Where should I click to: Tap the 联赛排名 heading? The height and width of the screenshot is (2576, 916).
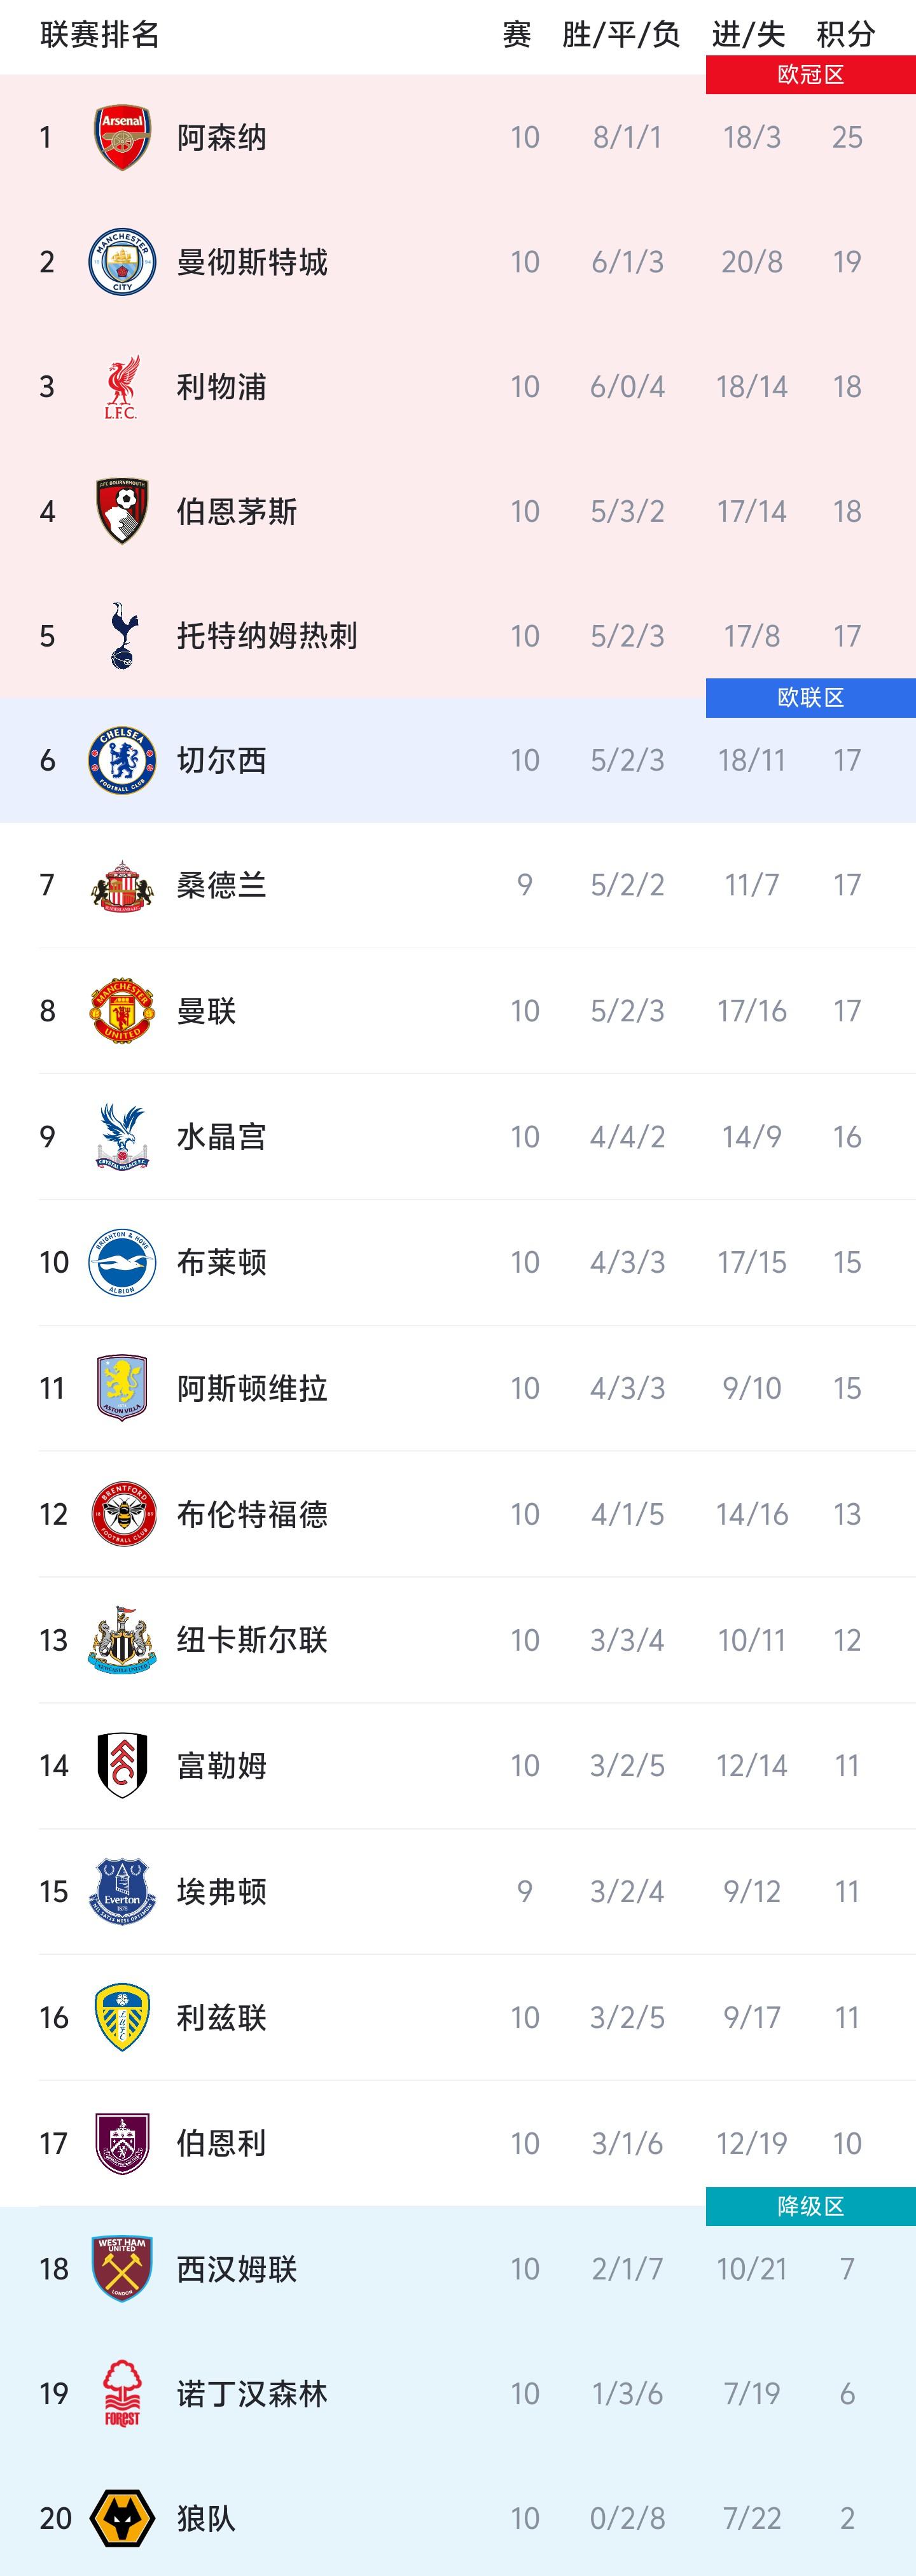[100, 35]
